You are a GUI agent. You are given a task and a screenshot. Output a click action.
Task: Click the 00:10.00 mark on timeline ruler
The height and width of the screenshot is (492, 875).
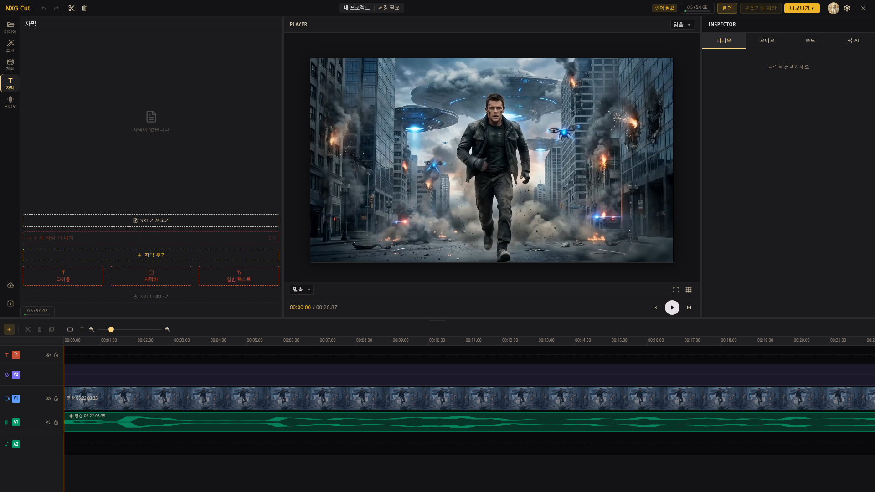click(437, 340)
